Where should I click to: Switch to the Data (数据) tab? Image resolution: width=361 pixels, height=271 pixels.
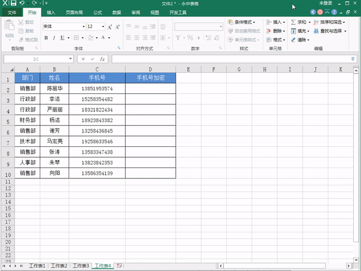117,13
